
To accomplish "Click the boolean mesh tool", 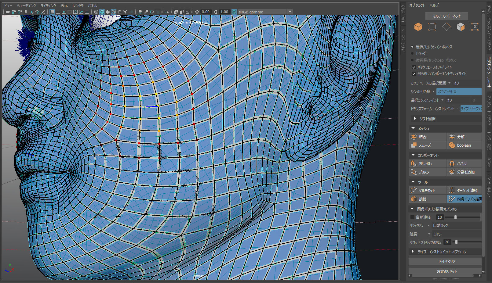I will coord(464,145).
